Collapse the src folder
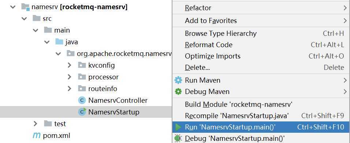350x143 pixels. click(24, 19)
